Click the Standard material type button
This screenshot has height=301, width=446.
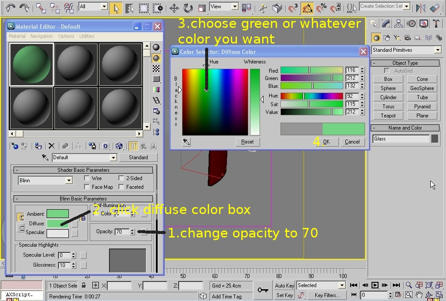[138, 157]
